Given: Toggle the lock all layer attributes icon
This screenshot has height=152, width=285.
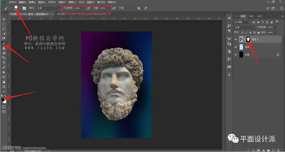Looking at the screenshot, I should [258, 32].
